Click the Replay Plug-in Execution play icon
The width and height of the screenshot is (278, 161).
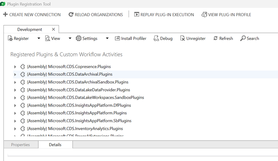pos(136,14)
